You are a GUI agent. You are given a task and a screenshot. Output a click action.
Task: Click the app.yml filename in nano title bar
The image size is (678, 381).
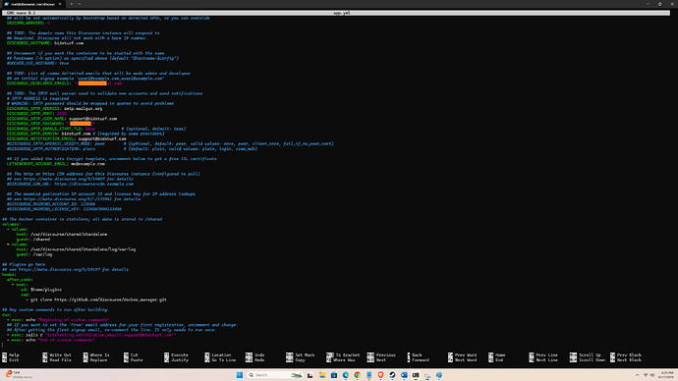pos(342,13)
